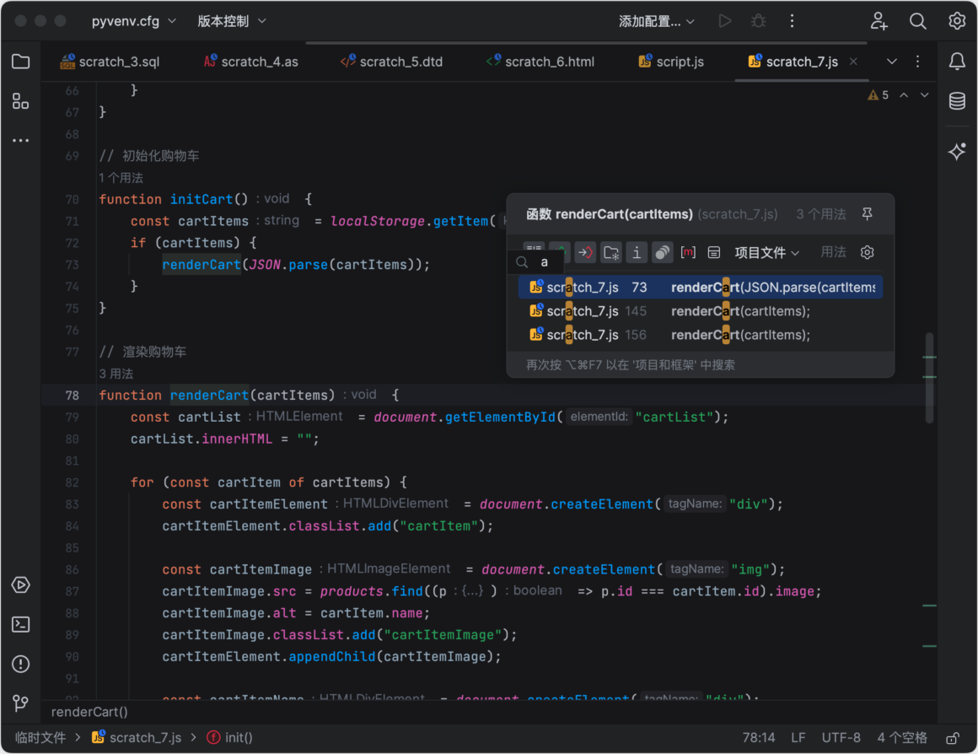This screenshot has width=978, height=754.
Task: Open Code With Me add-user icon
Action: pyautogui.click(x=879, y=21)
